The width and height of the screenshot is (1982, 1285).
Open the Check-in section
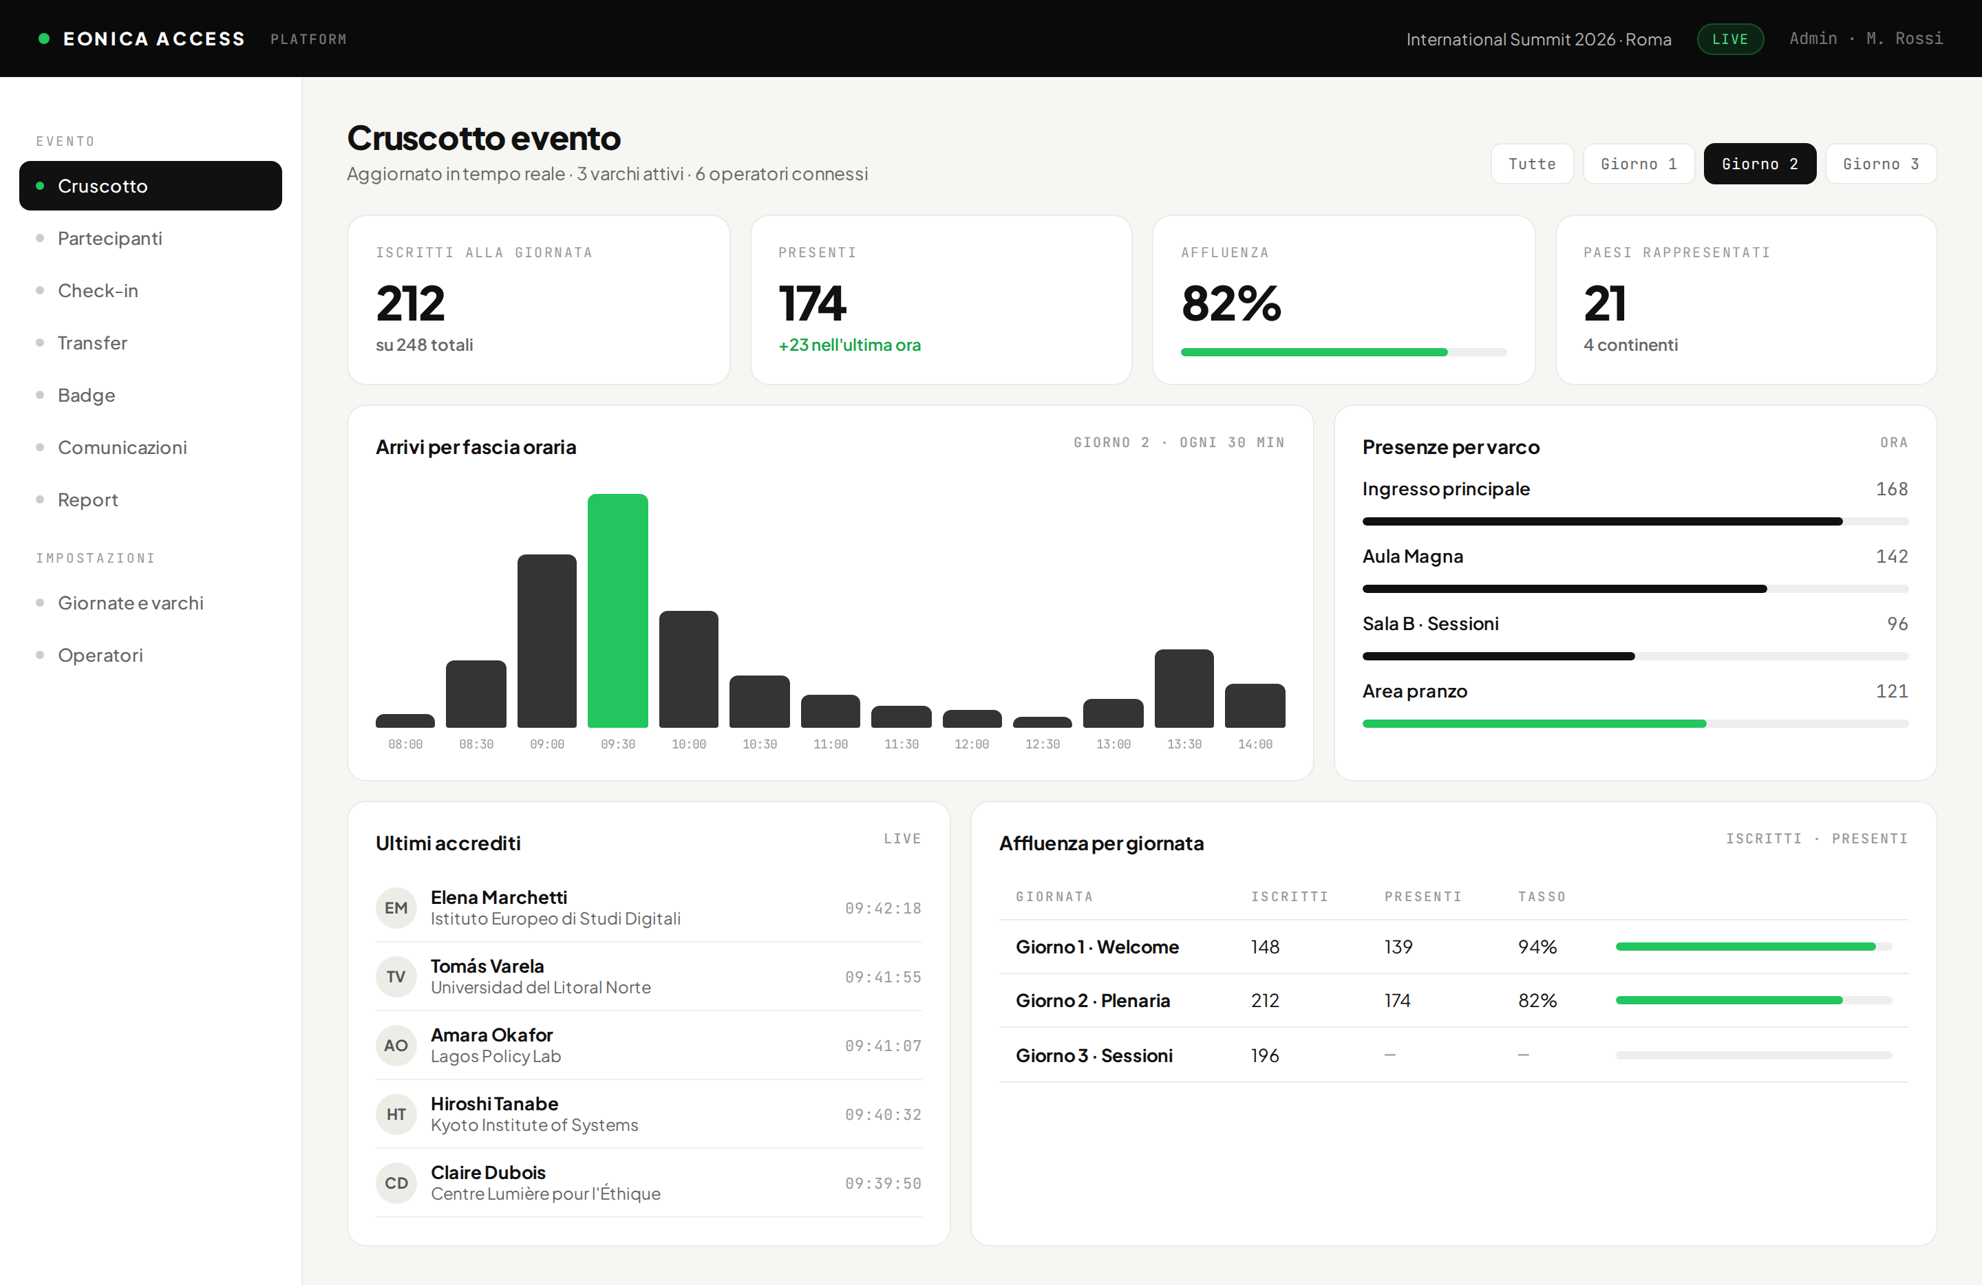pos(151,290)
